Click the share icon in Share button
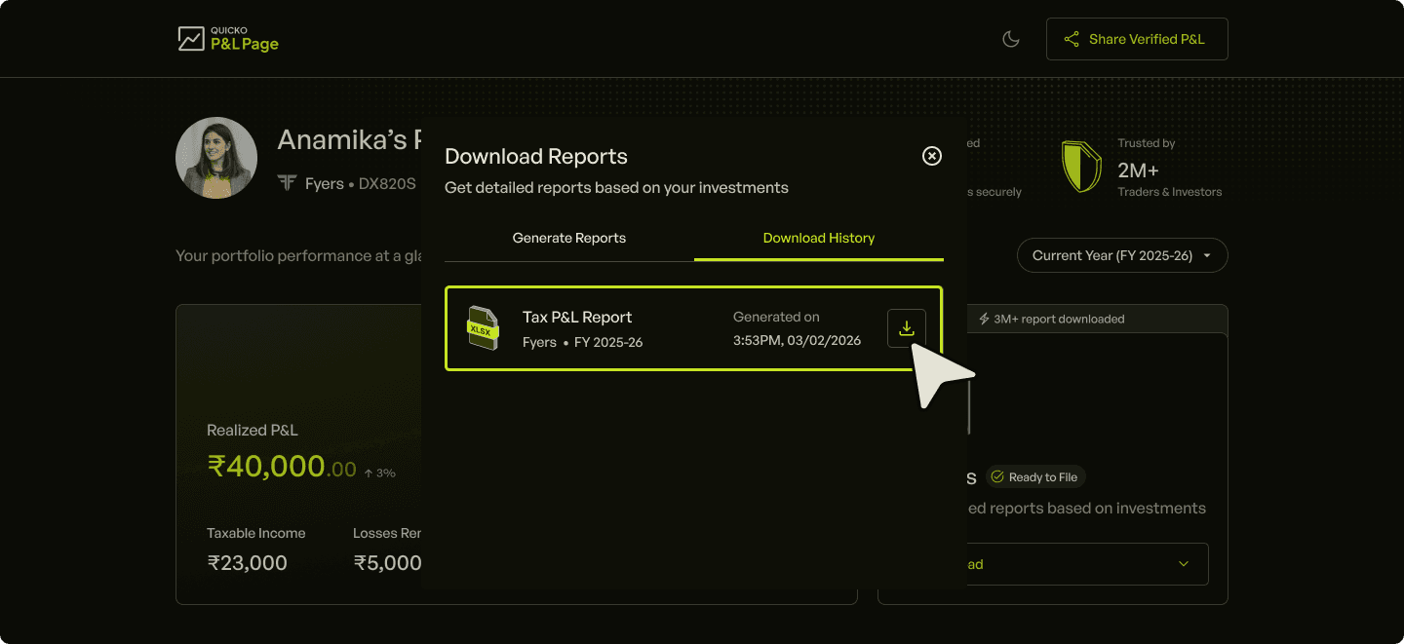This screenshot has height=644, width=1404. point(1072,39)
